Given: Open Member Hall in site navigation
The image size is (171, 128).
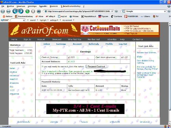Looking at the screenshot, I should point(94,39).
